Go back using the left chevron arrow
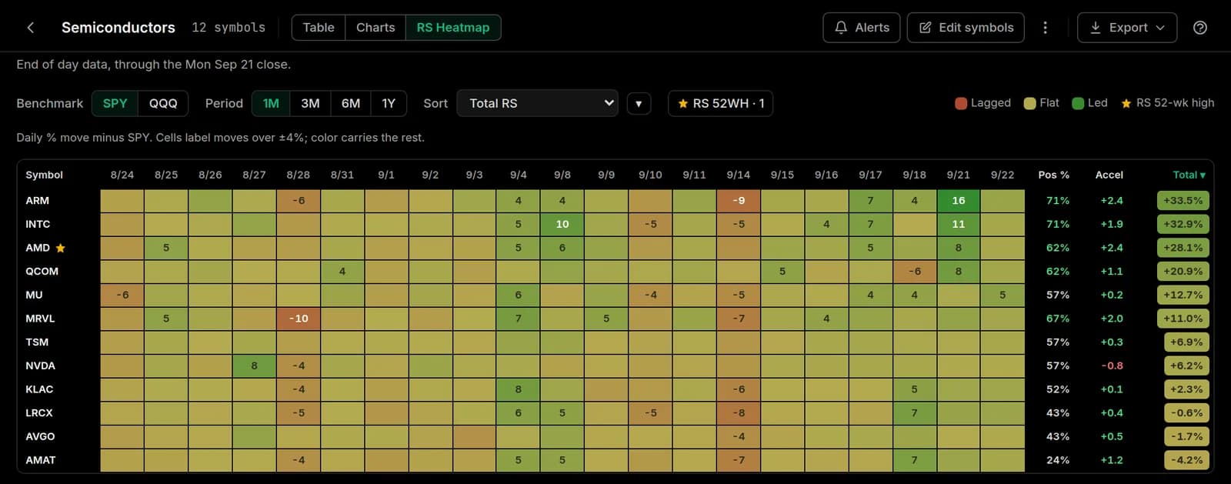Screen dimensions: 1231x484 click(x=31, y=28)
